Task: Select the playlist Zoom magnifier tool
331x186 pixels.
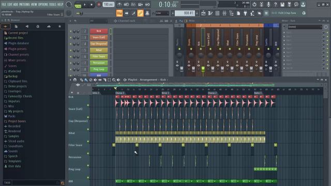Action: click(114, 80)
